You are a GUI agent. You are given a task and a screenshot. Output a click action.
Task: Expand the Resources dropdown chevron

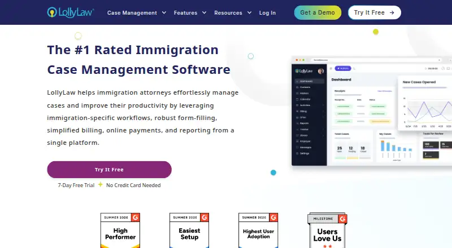tap(249, 12)
